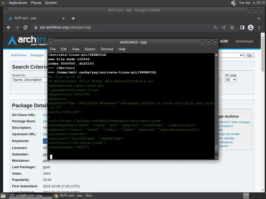The width and height of the screenshot is (266, 199).
Task: Click the address bar URL field
Action: point(122,27)
